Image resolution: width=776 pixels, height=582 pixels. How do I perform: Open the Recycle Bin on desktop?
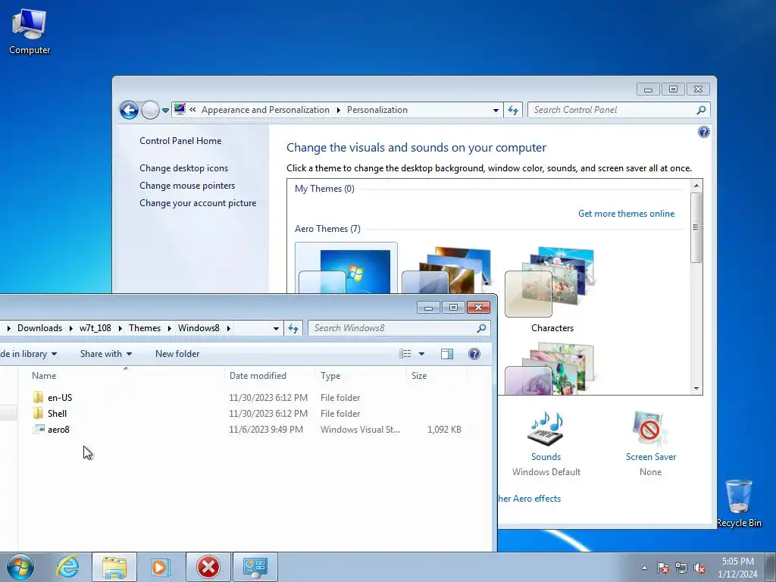738,503
